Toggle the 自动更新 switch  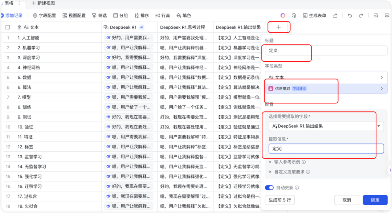(x=269, y=188)
